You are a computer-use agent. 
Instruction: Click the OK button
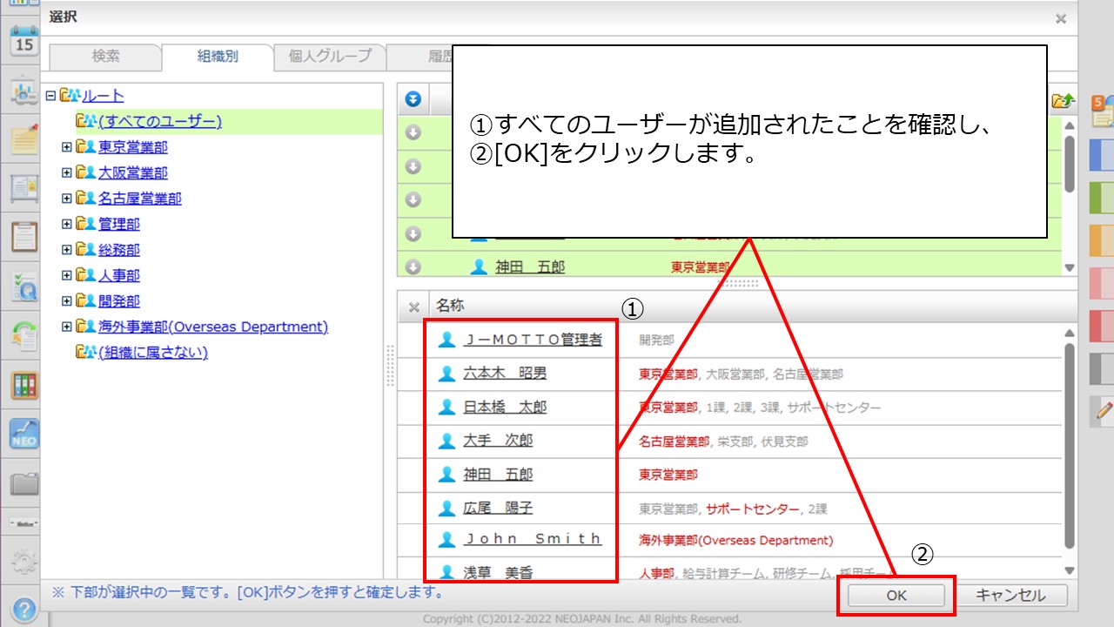click(x=896, y=596)
